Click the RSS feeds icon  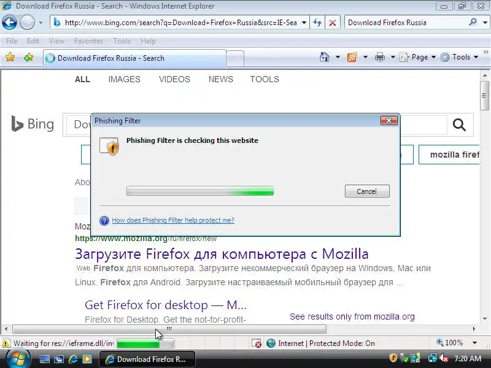point(352,57)
